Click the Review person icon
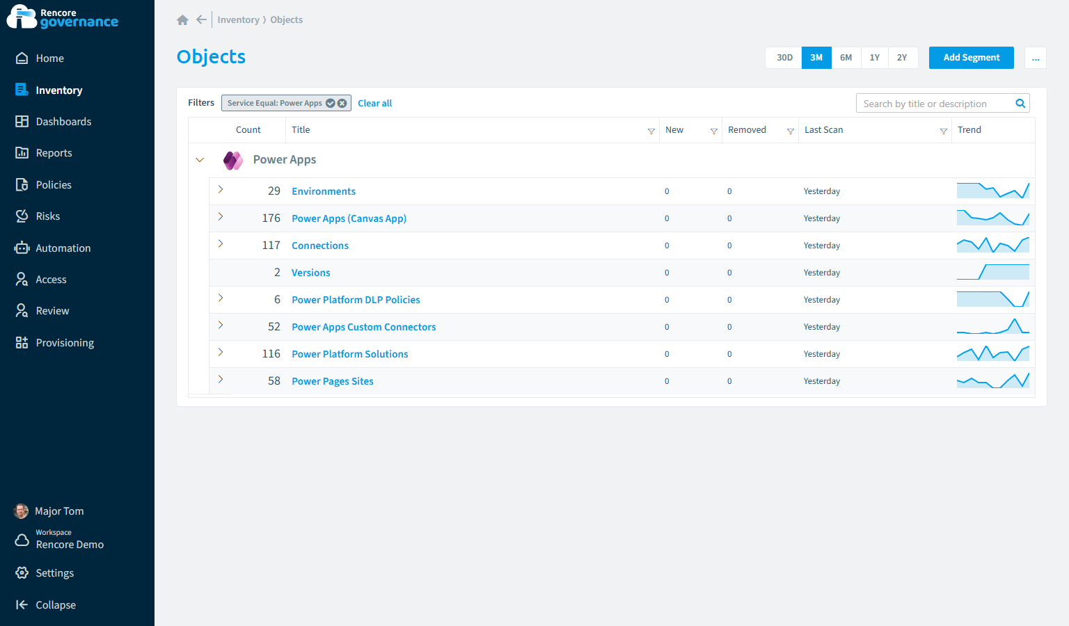Screen dimensions: 1069x626 (22, 310)
